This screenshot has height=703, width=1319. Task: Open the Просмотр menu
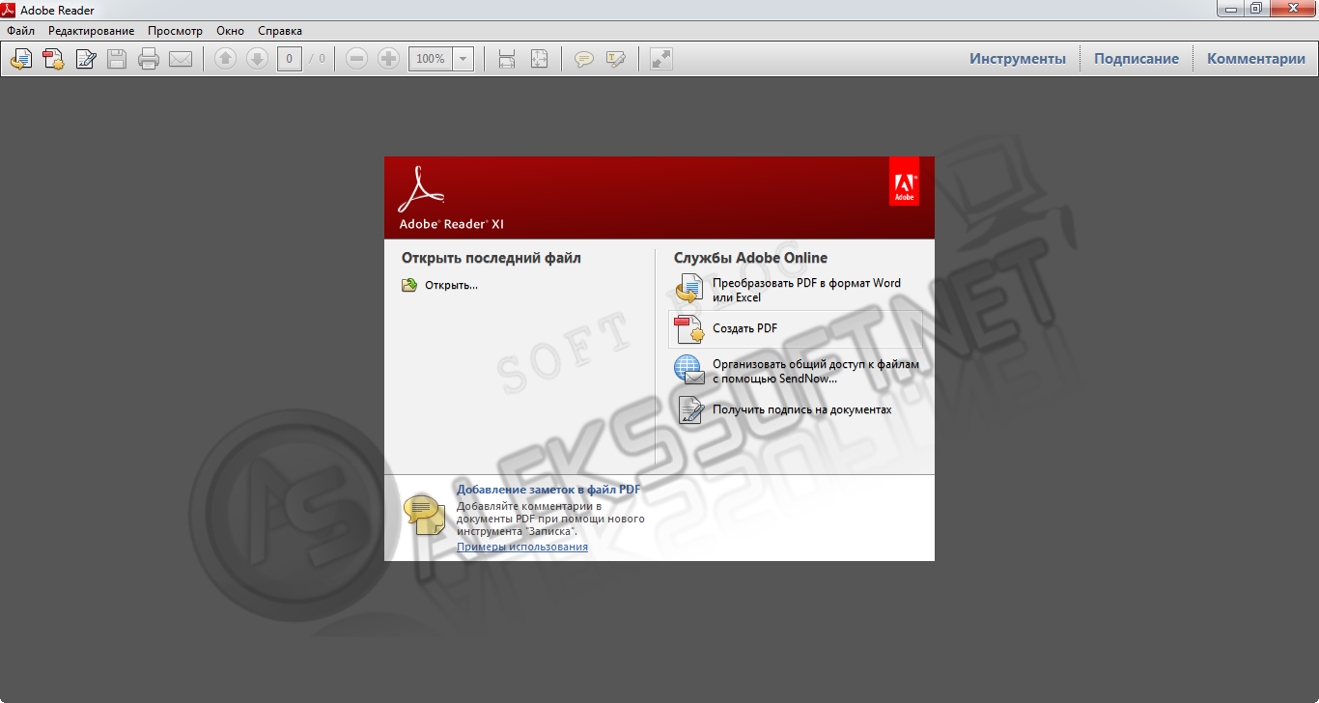coord(175,31)
